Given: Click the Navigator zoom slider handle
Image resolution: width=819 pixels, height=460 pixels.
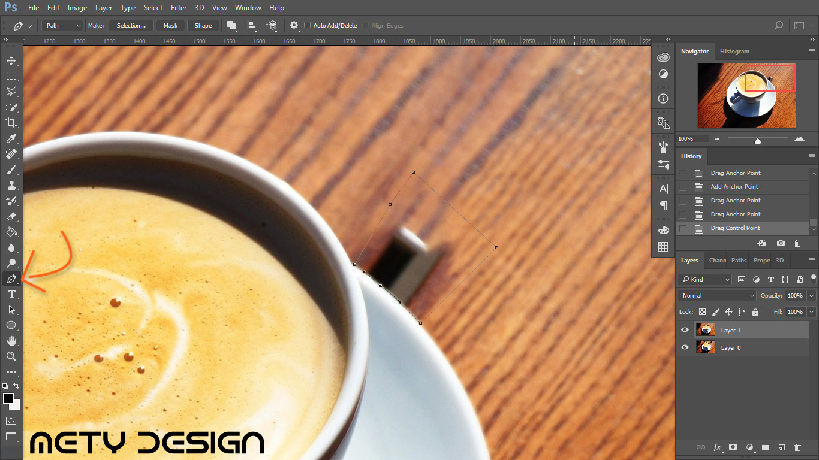Looking at the screenshot, I should click(758, 141).
